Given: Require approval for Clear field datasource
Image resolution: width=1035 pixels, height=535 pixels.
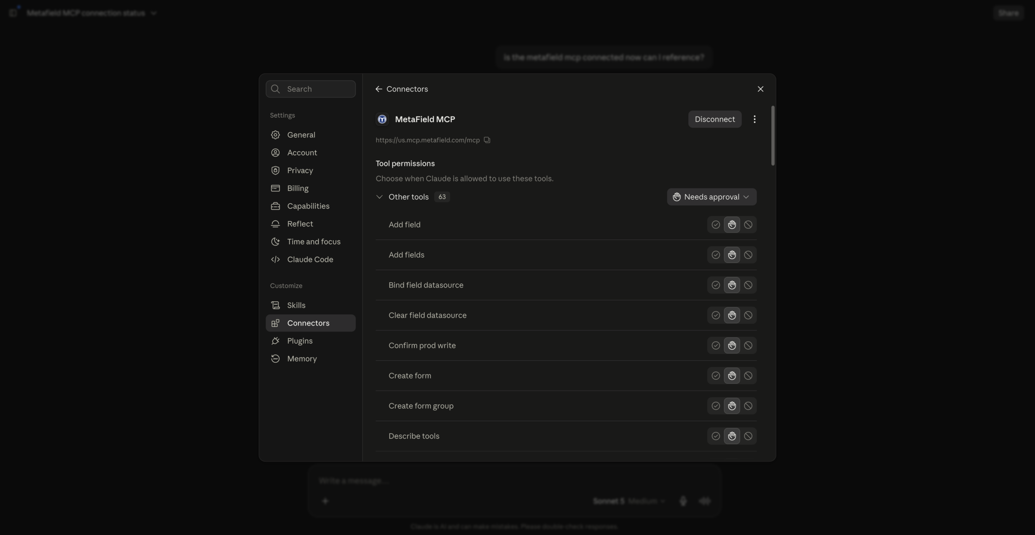Looking at the screenshot, I should coord(732,315).
